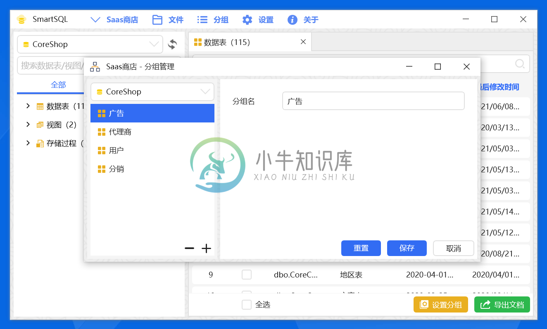Minimize the 分组管理 dialog

pyautogui.click(x=409, y=66)
